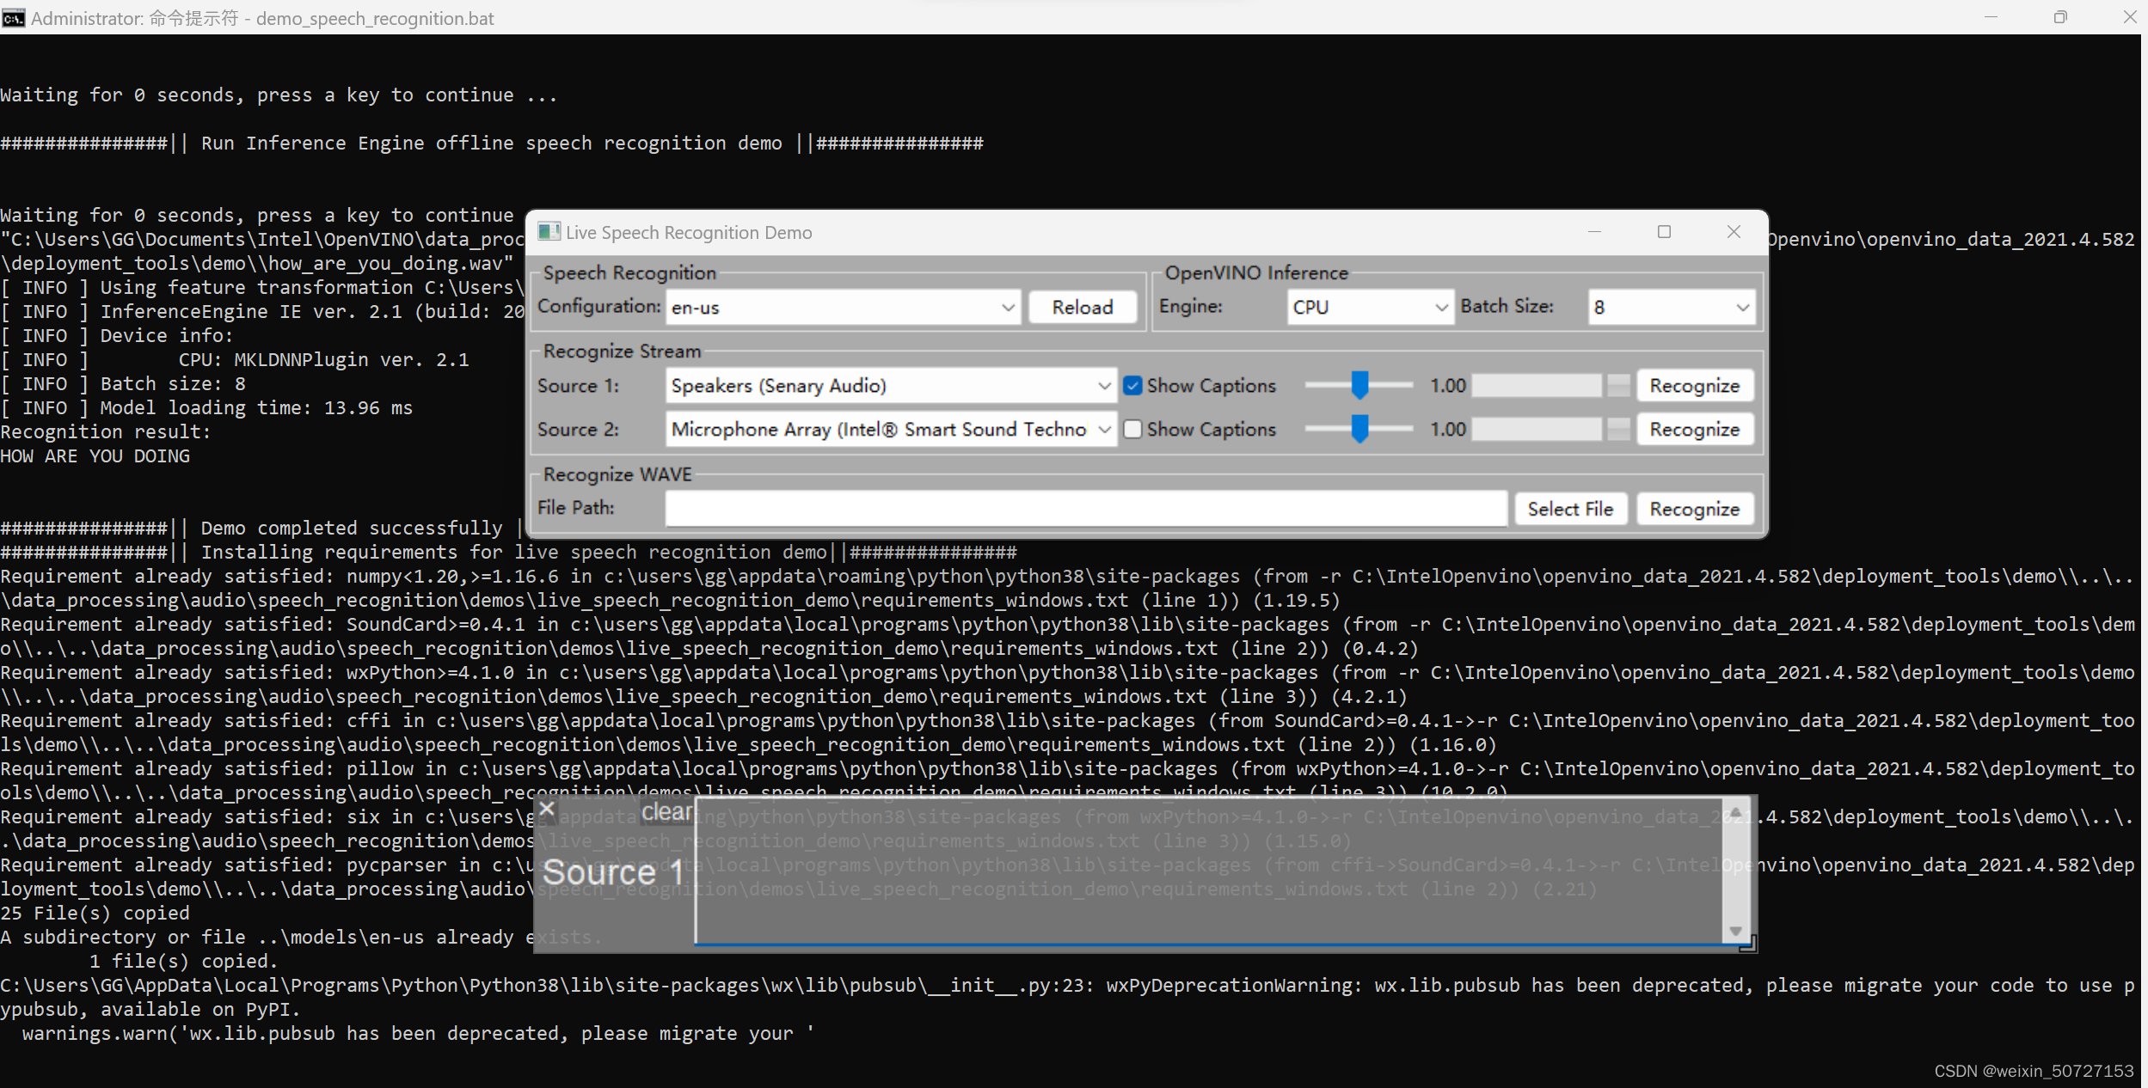Click the File Path input field
This screenshot has height=1088, width=2148.
(x=1087, y=508)
